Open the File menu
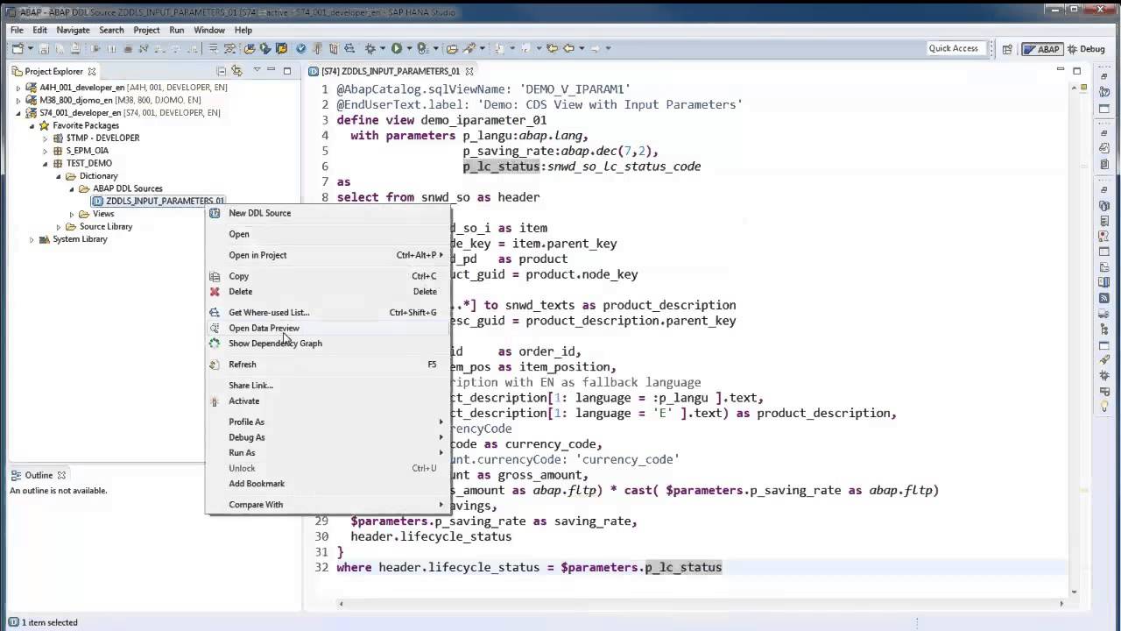Screen dimensions: 1121x631 [x=17, y=30]
